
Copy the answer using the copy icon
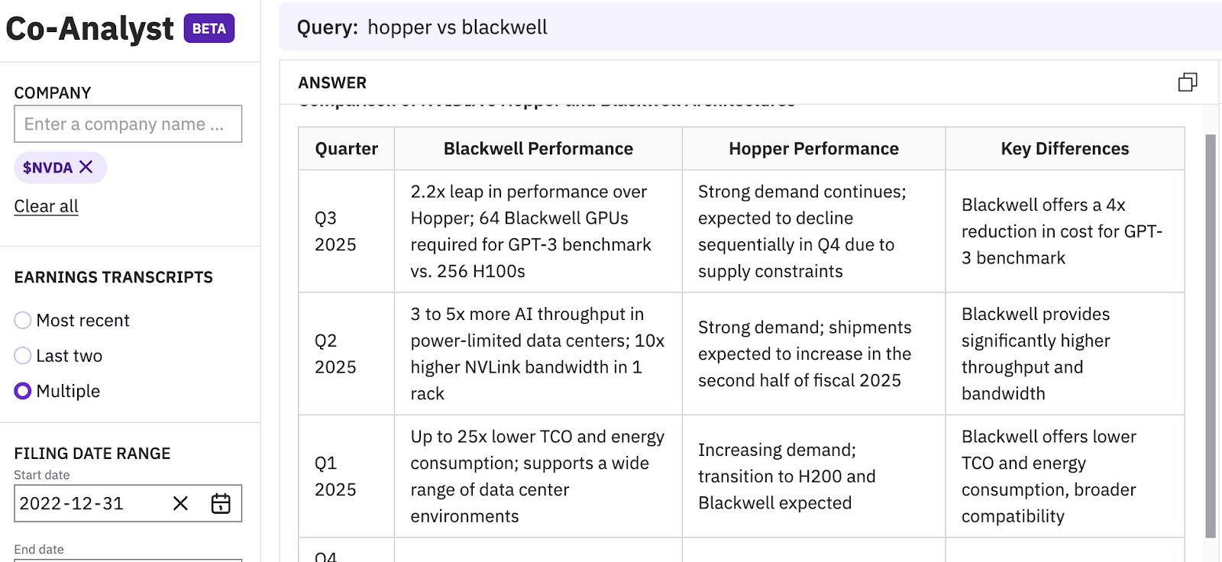(x=1187, y=82)
